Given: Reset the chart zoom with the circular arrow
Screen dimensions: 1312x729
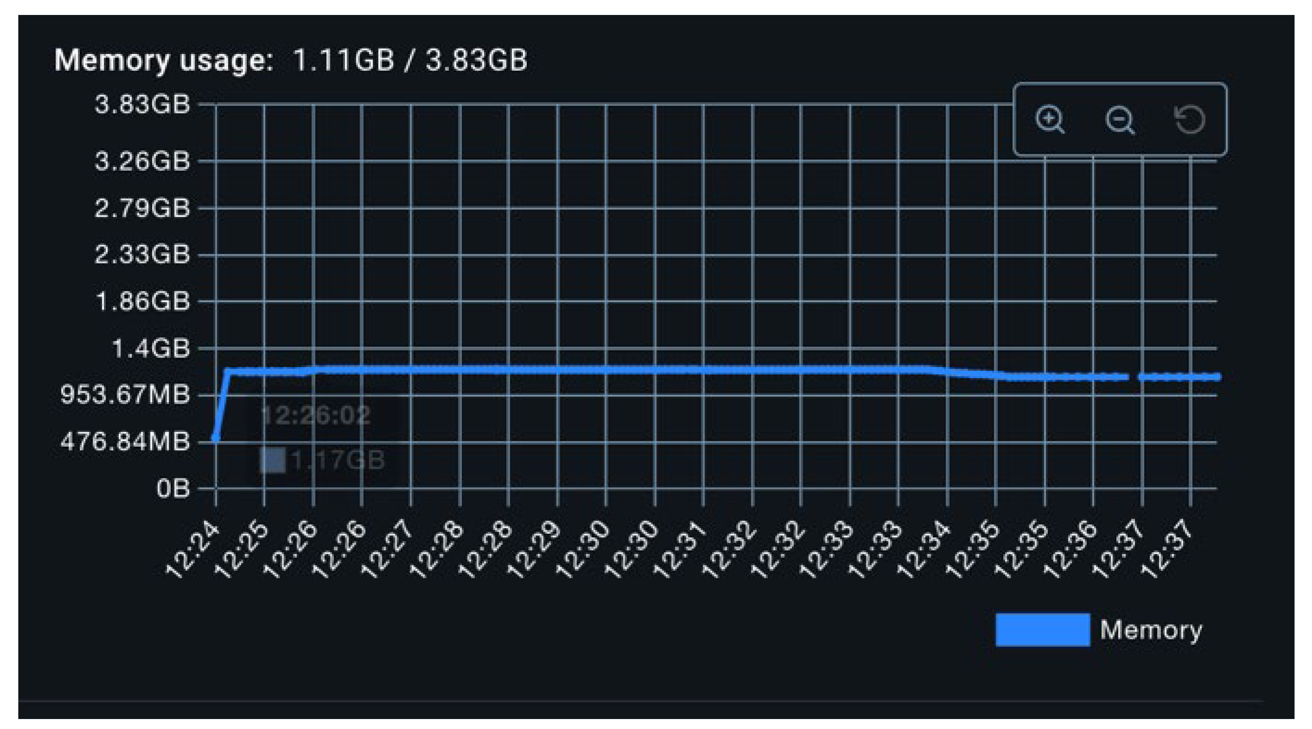Looking at the screenshot, I should [1190, 120].
